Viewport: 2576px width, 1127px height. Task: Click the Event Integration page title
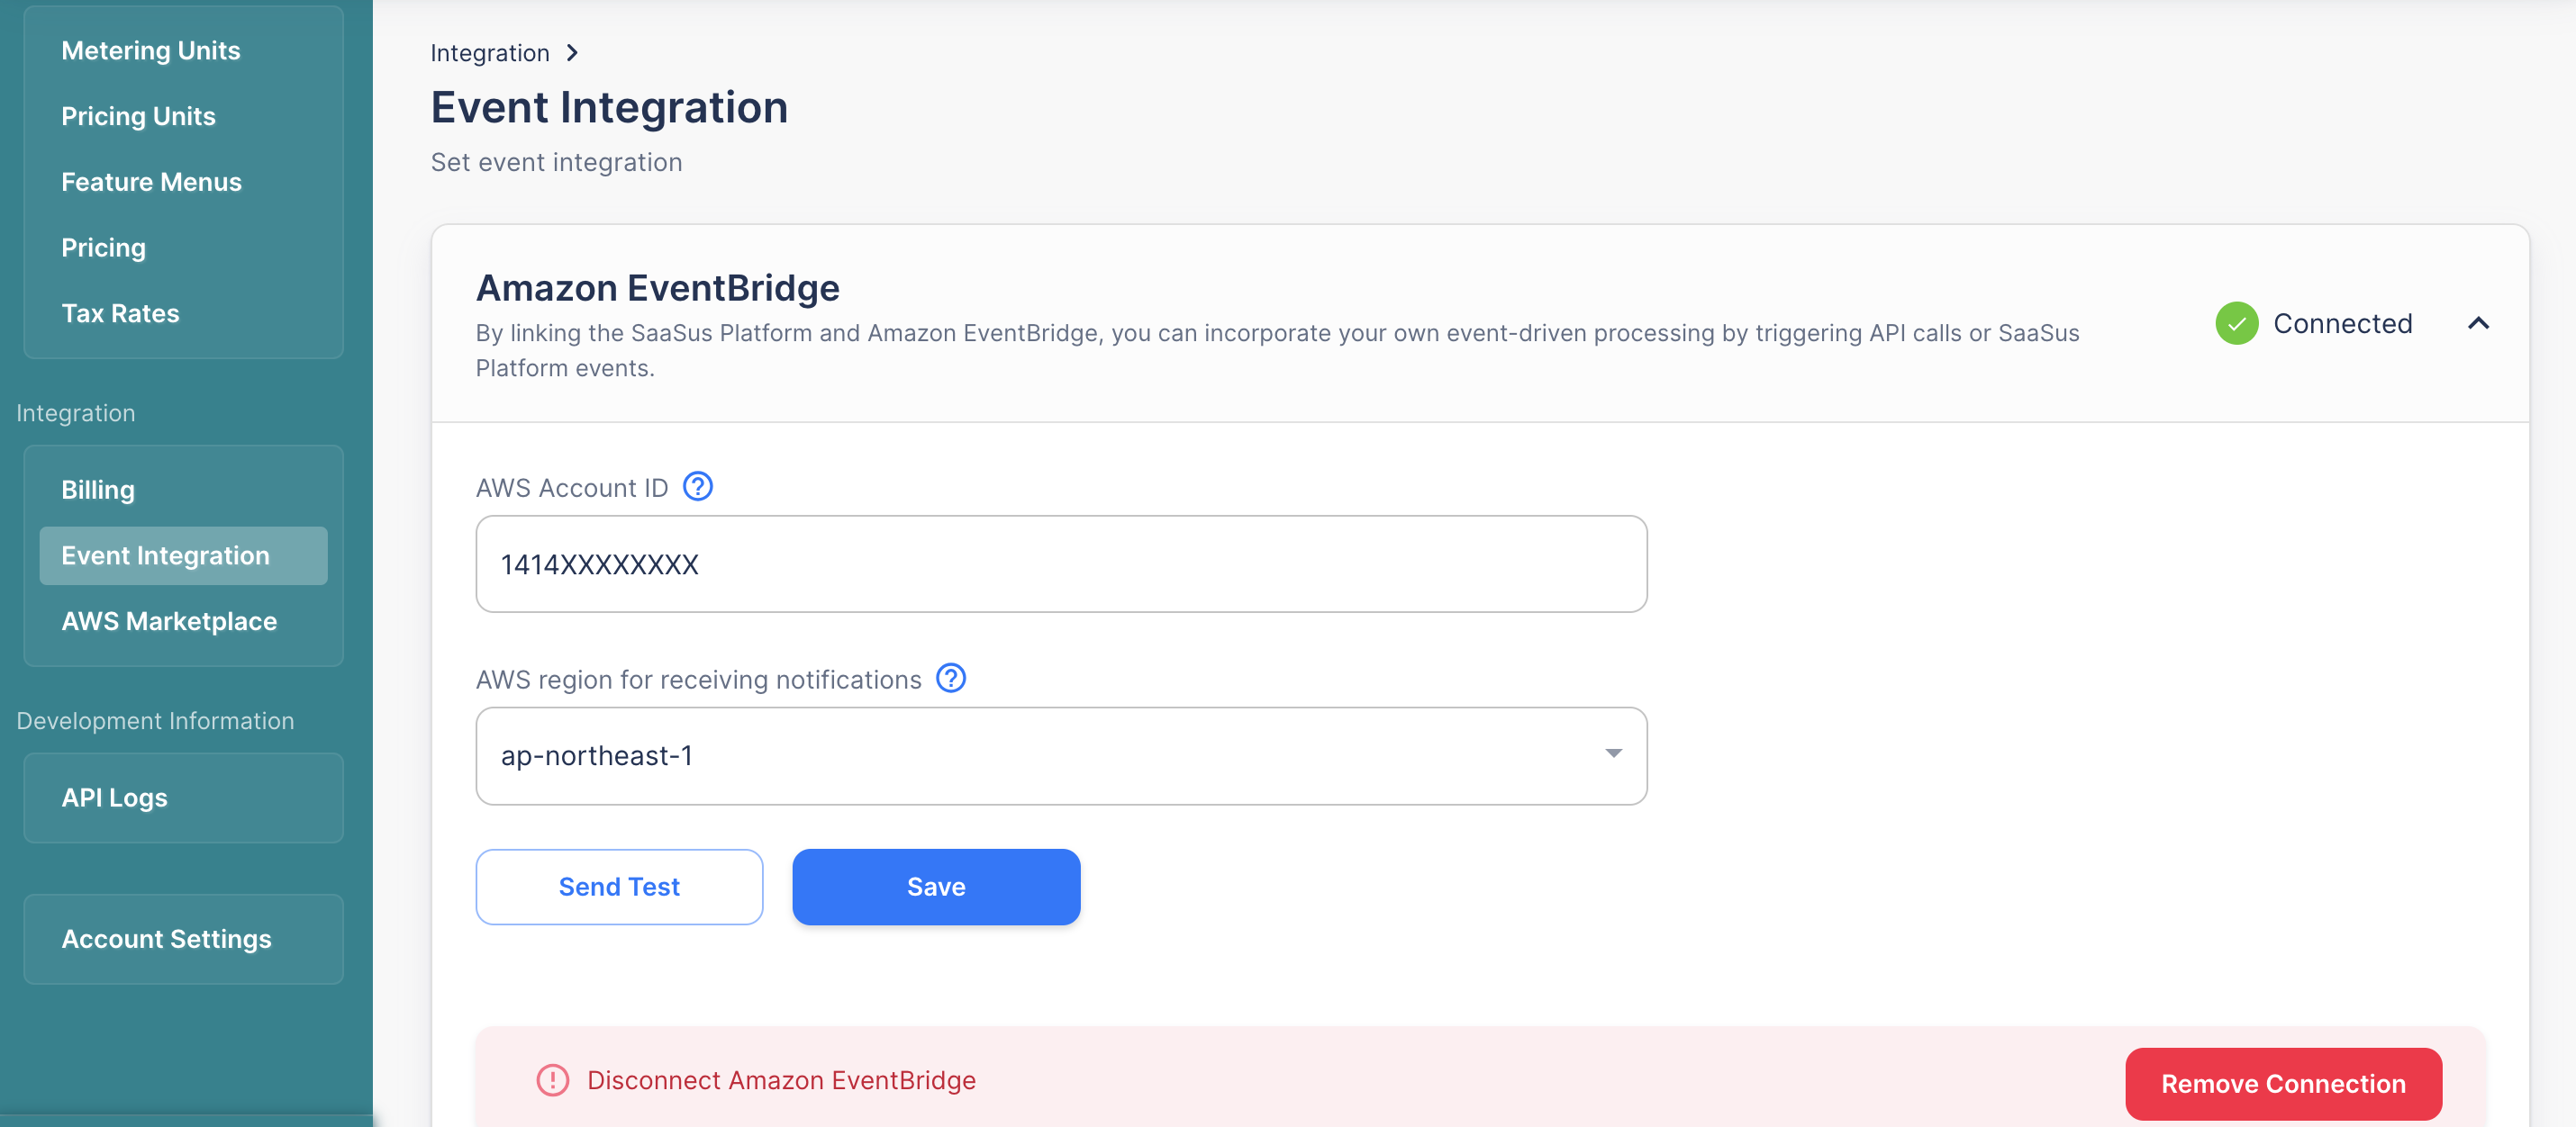pos(609,107)
